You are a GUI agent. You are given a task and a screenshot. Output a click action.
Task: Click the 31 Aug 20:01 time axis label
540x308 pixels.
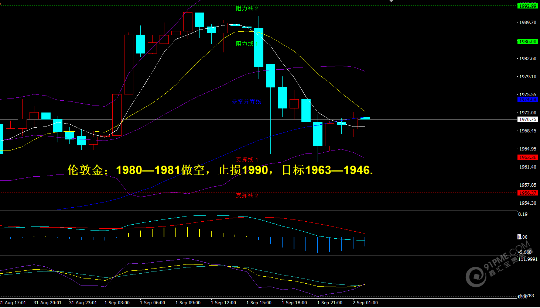(47, 303)
